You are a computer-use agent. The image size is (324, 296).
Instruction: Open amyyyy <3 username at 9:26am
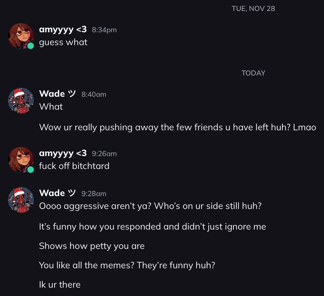tap(63, 153)
